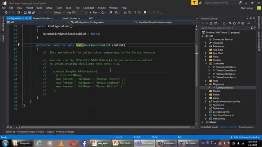Viewport: 262px width, 147px height.
Task: Click the Save toolbar icon
Action: pyautogui.click(x=29, y=13)
